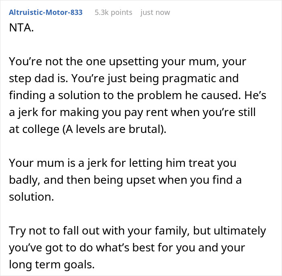The image size is (282, 276).
Task: Click the line starting 'badly, and then being upset'
Action: 125,180
